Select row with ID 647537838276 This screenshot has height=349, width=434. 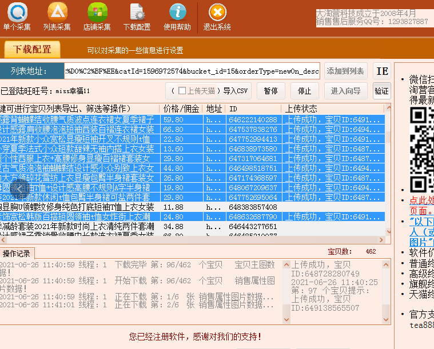click(x=192, y=129)
